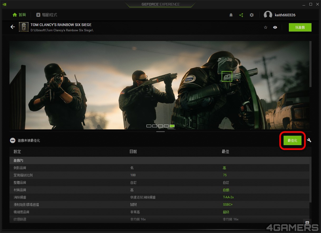Open the settings gear
Screen dimensions: 321x233
pos(252,15)
